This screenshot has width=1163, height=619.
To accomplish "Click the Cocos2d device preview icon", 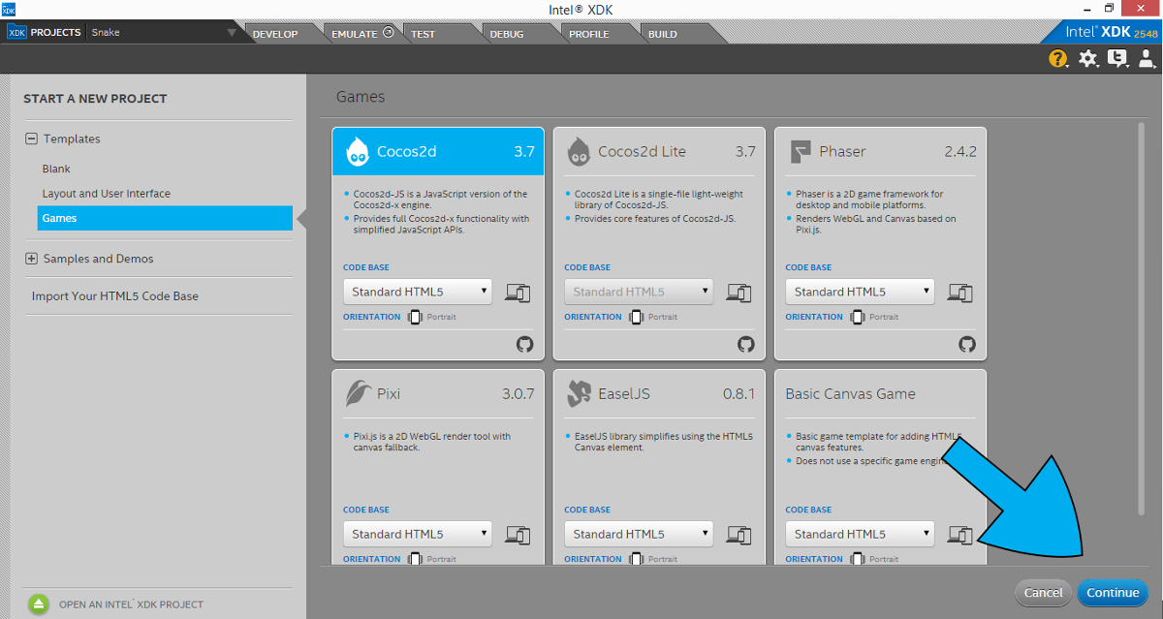I will click(x=519, y=292).
